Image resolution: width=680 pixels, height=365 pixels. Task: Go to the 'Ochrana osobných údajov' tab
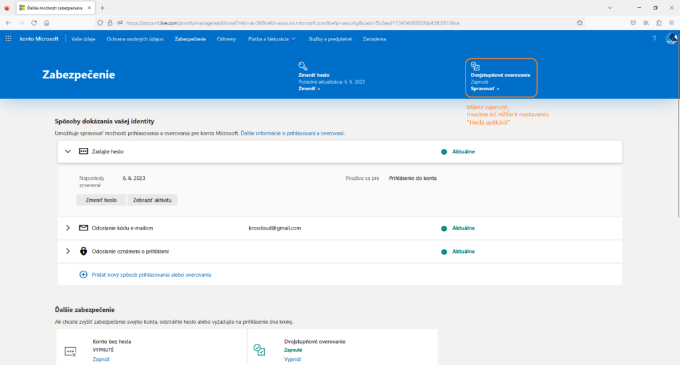tap(135, 39)
